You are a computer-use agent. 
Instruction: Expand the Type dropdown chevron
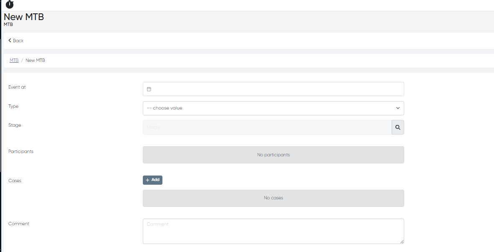pyautogui.click(x=398, y=108)
